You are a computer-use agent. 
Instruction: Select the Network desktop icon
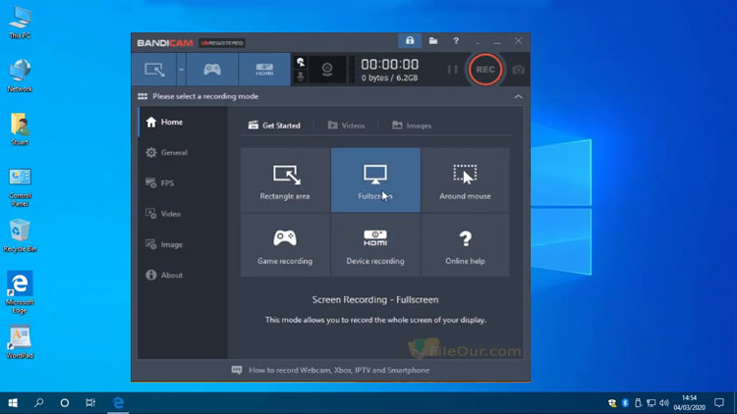pyautogui.click(x=20, y=76)
